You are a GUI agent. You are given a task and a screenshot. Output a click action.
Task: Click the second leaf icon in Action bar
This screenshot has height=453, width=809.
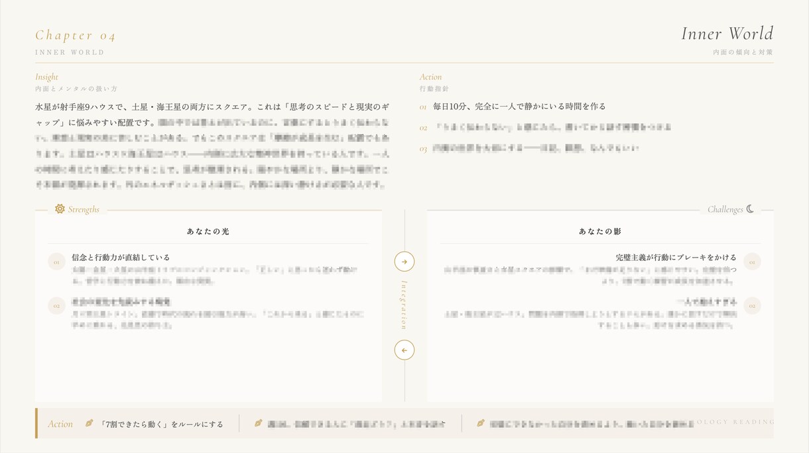[x=259, y=423]
